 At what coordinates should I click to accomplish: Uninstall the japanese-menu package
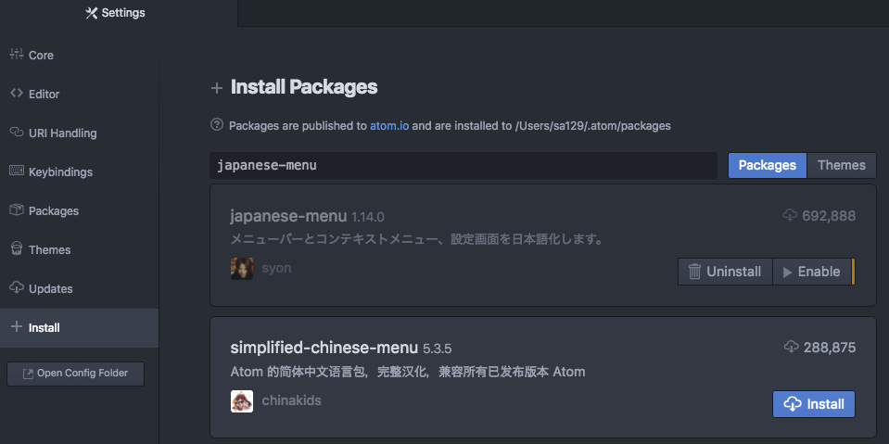click(x=725, y=272)
